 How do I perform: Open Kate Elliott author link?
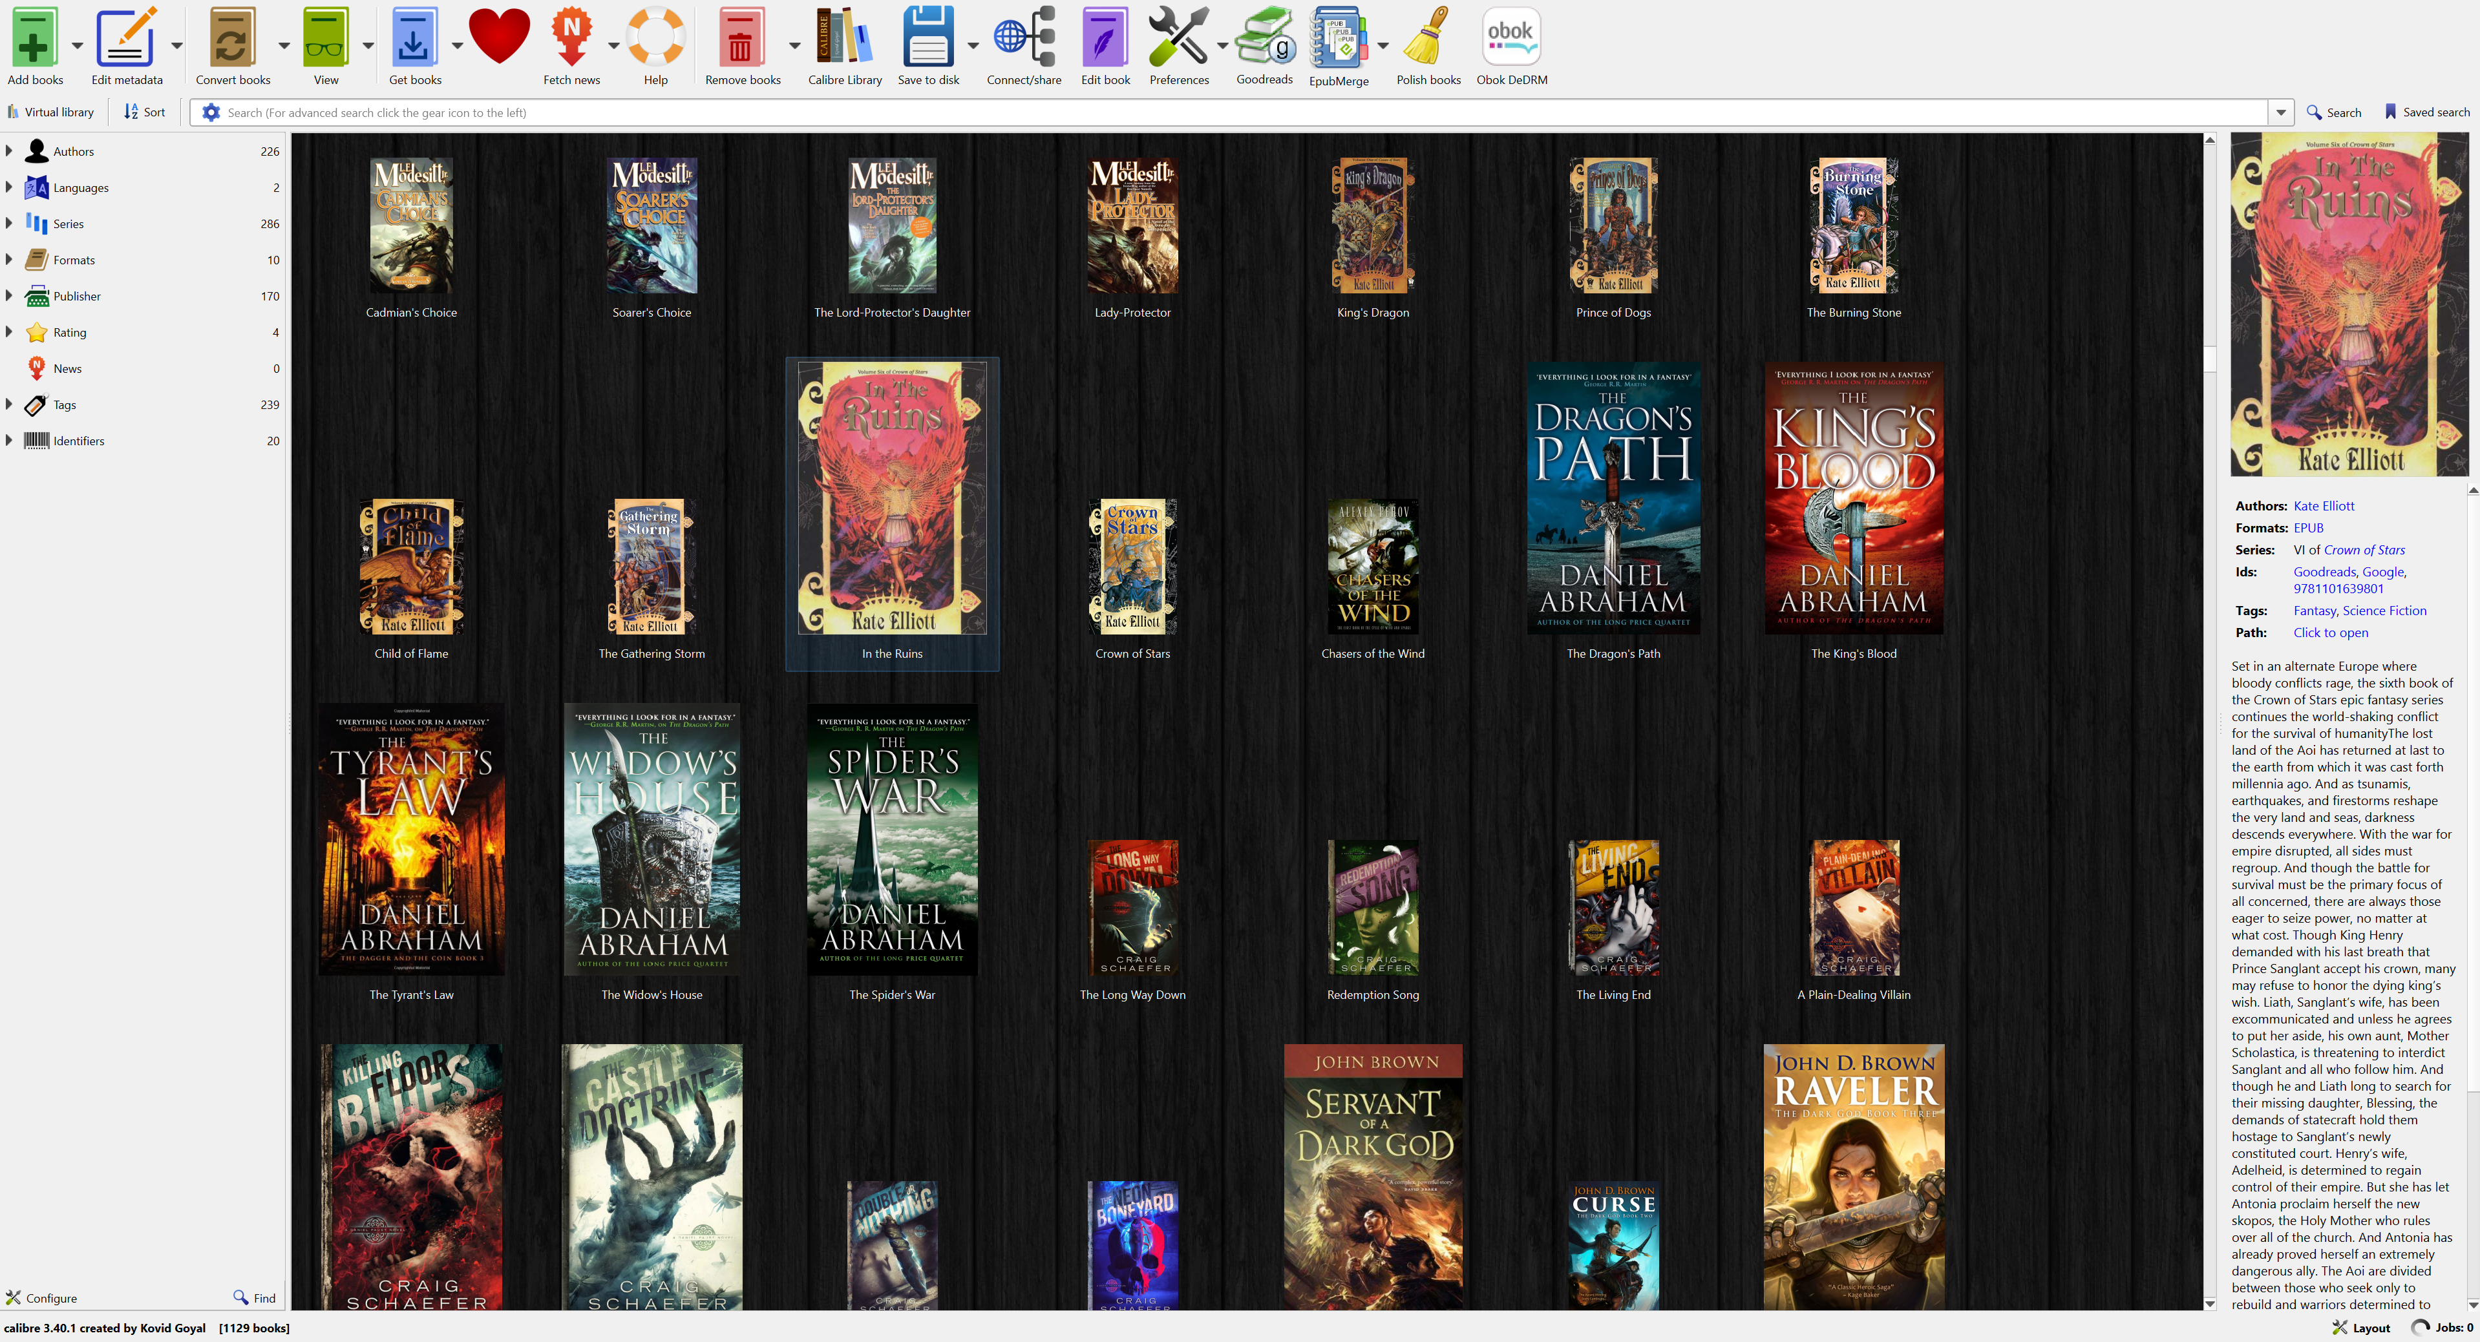(2323, 507)
